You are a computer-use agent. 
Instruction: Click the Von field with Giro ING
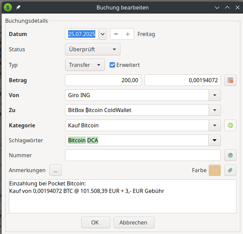(137, 95)
